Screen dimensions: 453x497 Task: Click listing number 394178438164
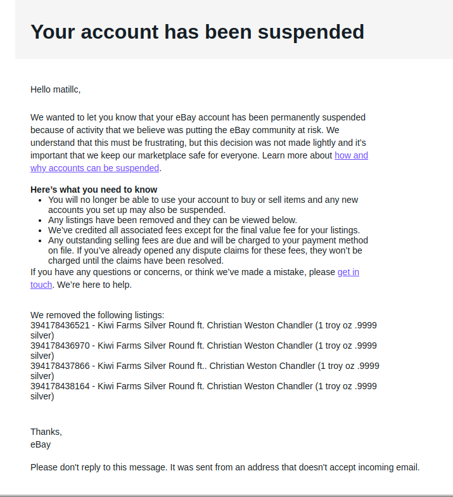click(x=60, y=387)
